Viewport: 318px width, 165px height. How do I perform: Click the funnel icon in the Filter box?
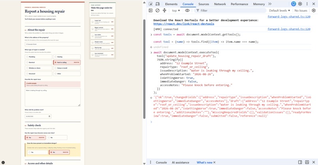[x=198, y=11]
